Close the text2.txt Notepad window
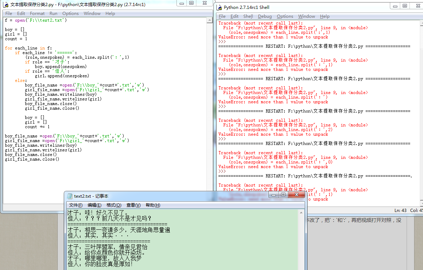This screenshot has height=270, width=423. point(296,194)
